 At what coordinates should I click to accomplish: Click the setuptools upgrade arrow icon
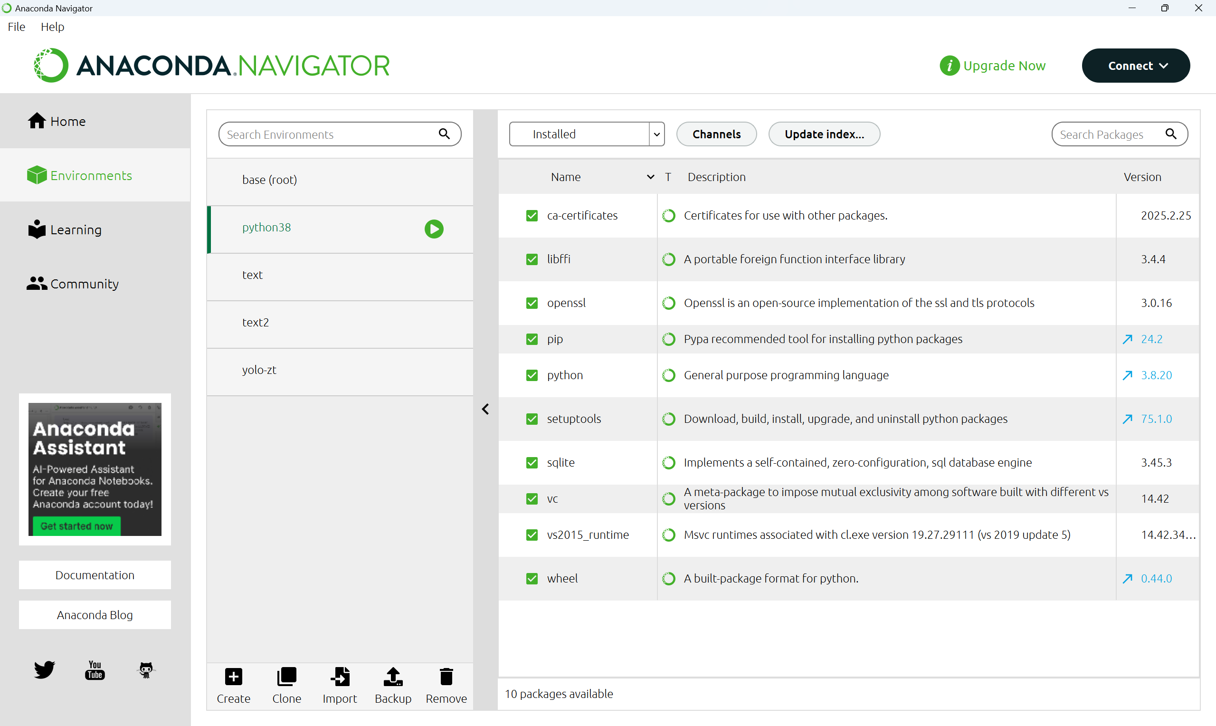(x=1128, y=419)
